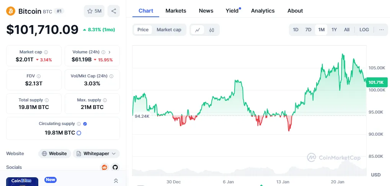
Task: Select the 1Y time range
Action: [x=334, y=30]
